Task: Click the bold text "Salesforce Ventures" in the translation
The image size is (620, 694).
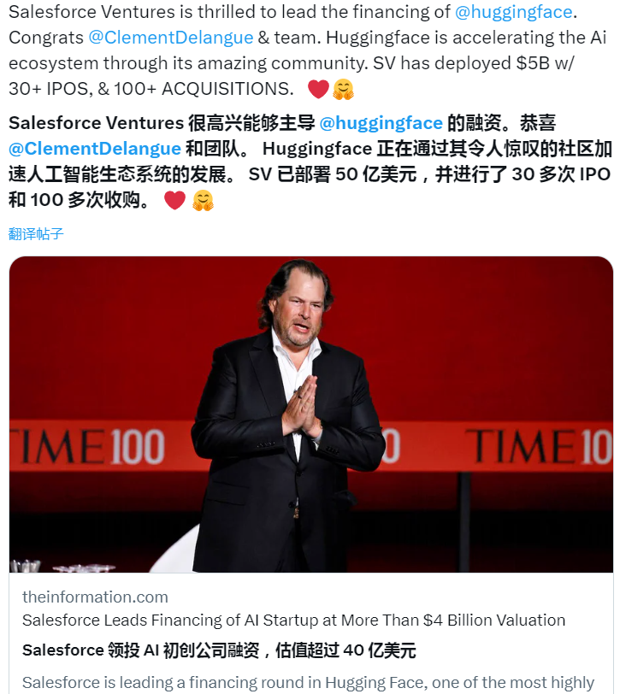Action: (x=92, y=122)
